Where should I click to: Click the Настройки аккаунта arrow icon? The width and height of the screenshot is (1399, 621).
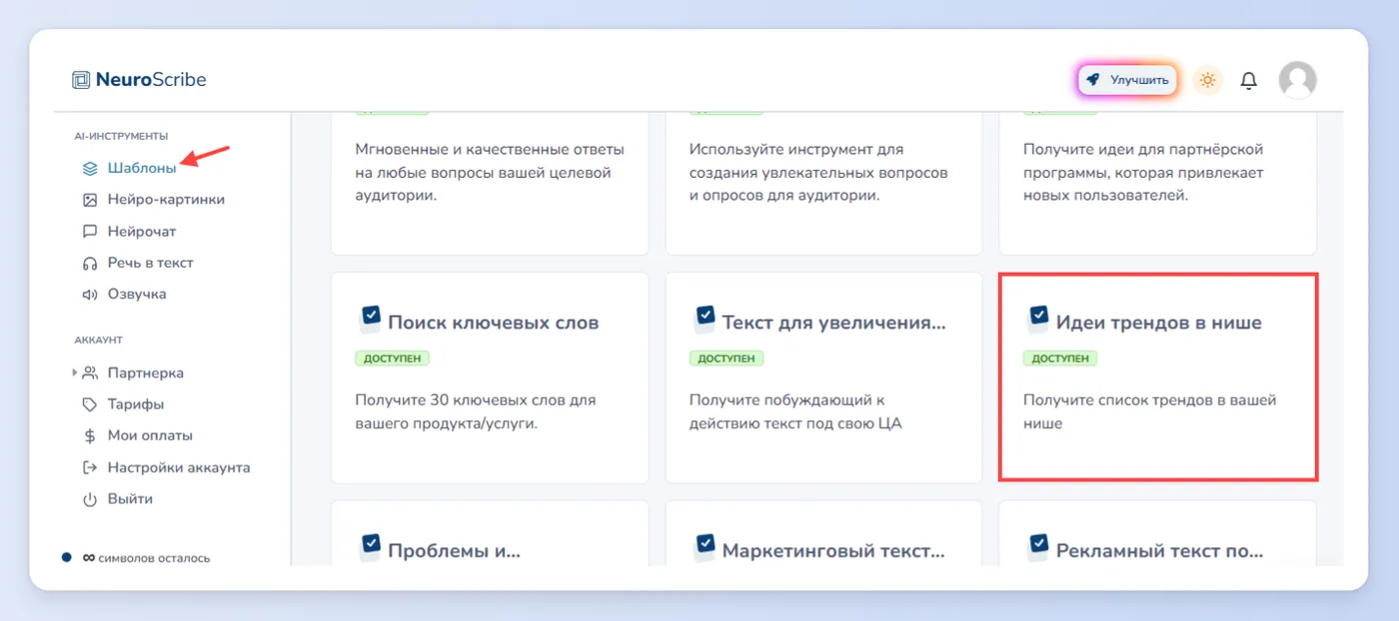pos(90,467)
